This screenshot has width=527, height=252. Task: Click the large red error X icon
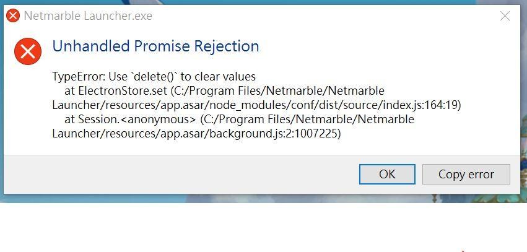28,51
